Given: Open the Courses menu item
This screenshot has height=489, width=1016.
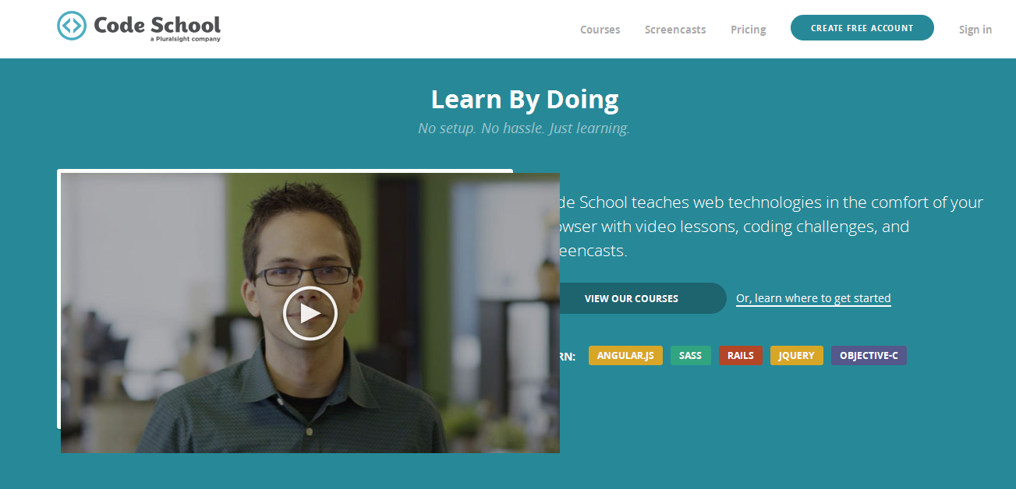Looking at the screenshot, I should [x=600, y=30].
